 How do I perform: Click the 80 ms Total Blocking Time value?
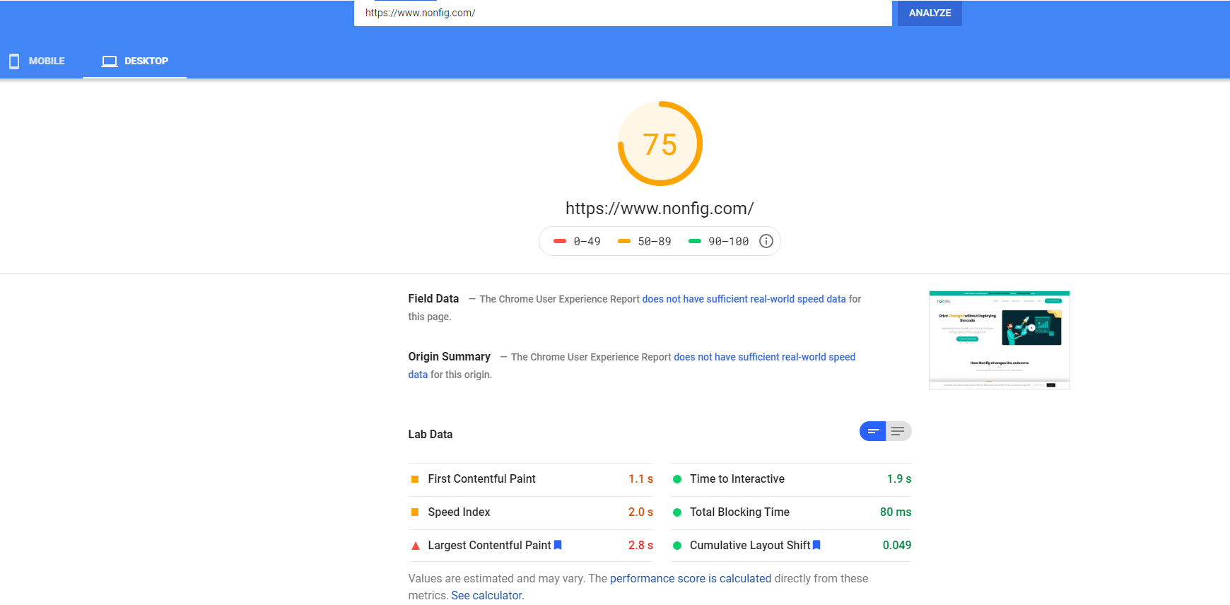pyautogui.click(x=896, y=512)
